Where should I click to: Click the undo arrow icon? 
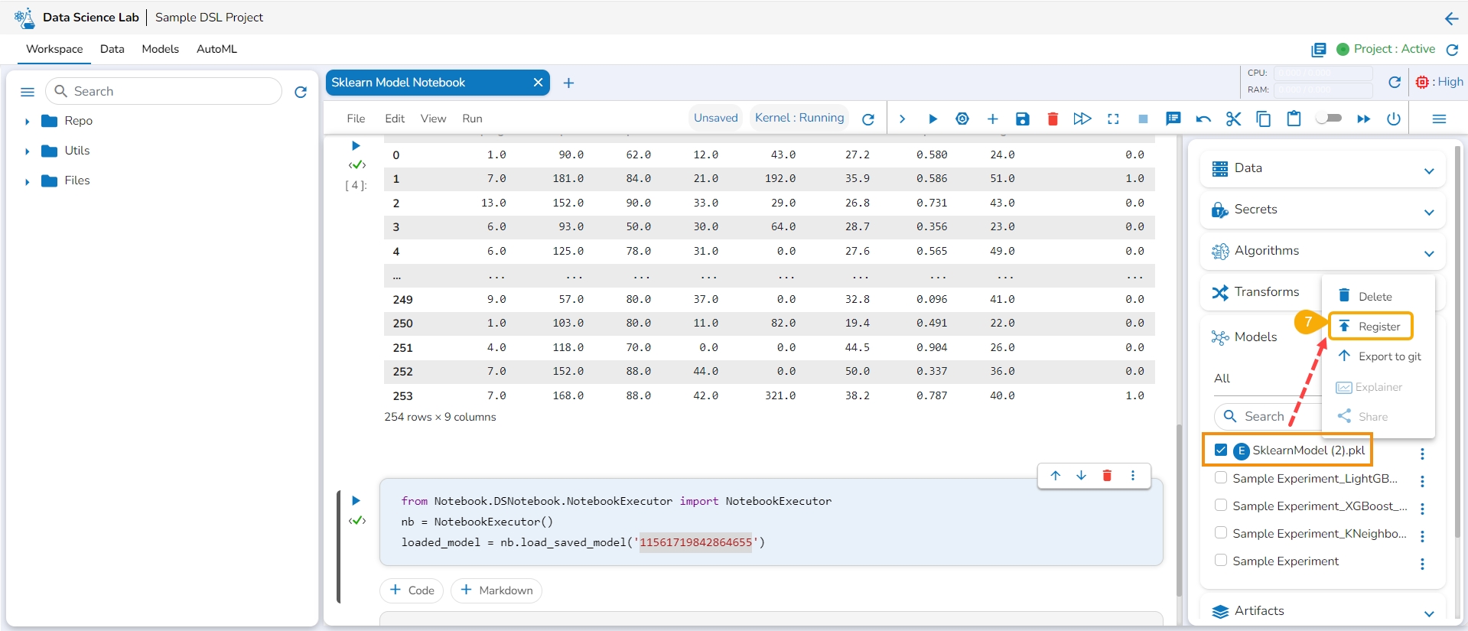[x=1203, y=119]
